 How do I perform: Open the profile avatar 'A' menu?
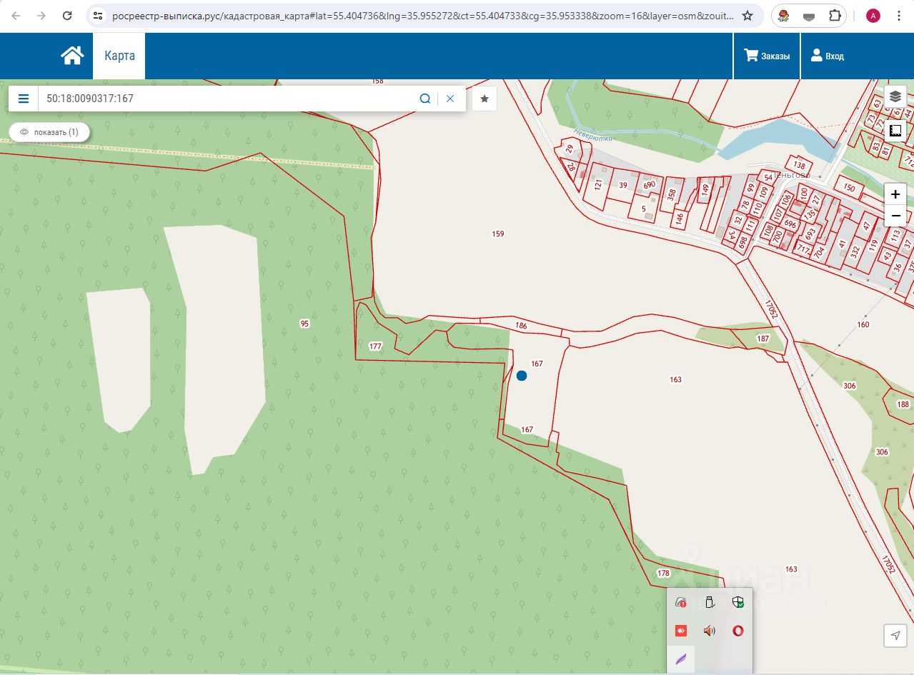(873, 16)
